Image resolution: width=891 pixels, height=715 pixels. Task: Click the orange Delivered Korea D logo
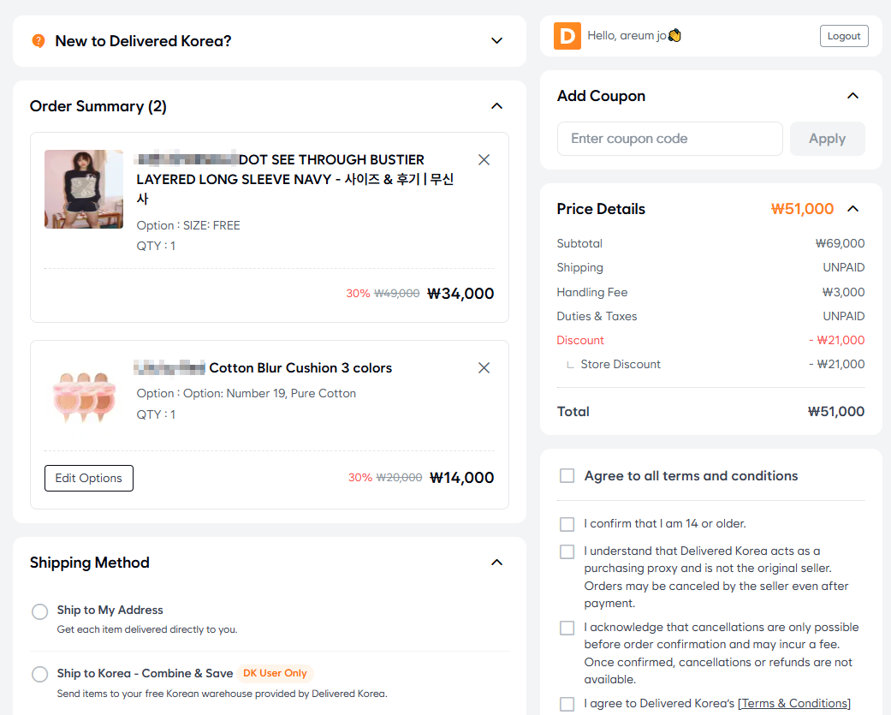click(567, 36)
